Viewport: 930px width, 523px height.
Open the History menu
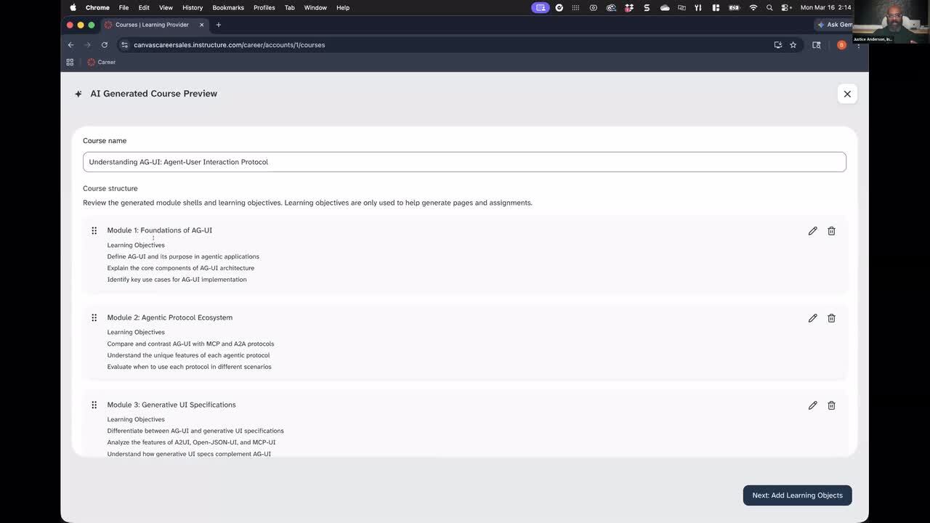pos(193,8)
